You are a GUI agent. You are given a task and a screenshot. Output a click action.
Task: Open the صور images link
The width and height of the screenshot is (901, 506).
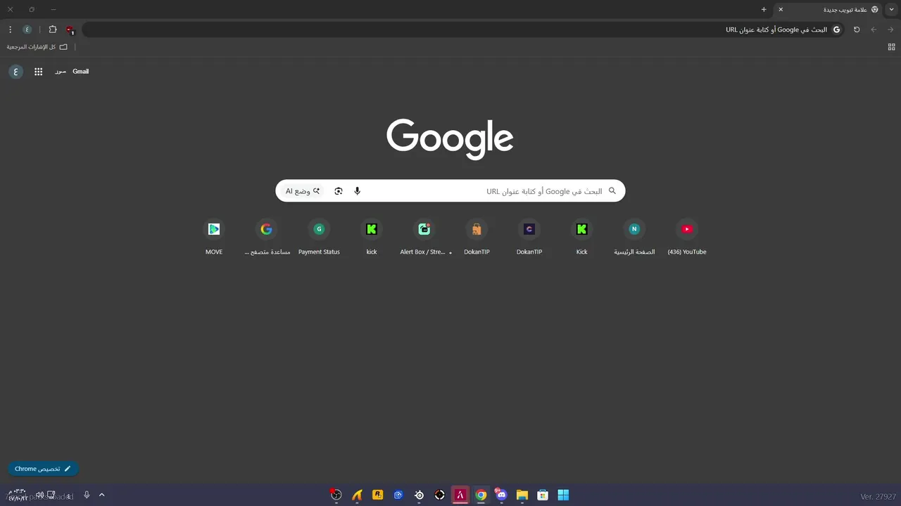pyautogui.click(x=61, y=72)
